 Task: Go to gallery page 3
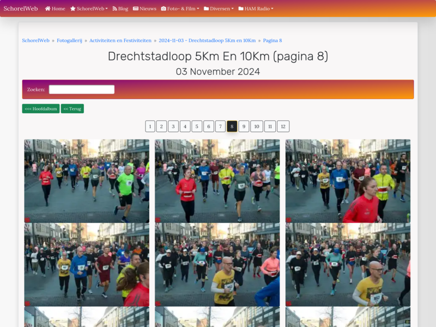pyautogui.click(x=173, y=126)
